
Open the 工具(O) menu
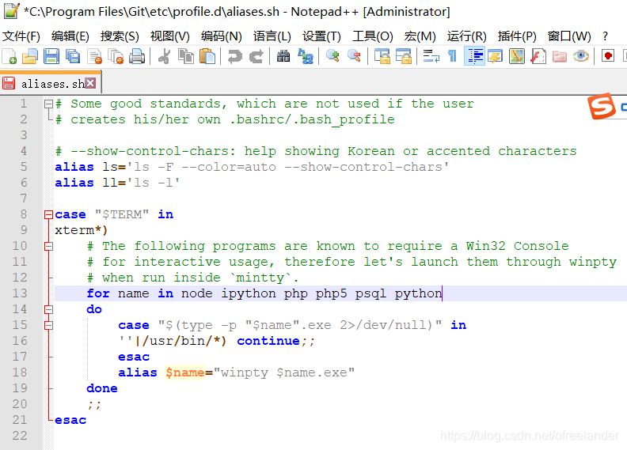coord(372,36)
